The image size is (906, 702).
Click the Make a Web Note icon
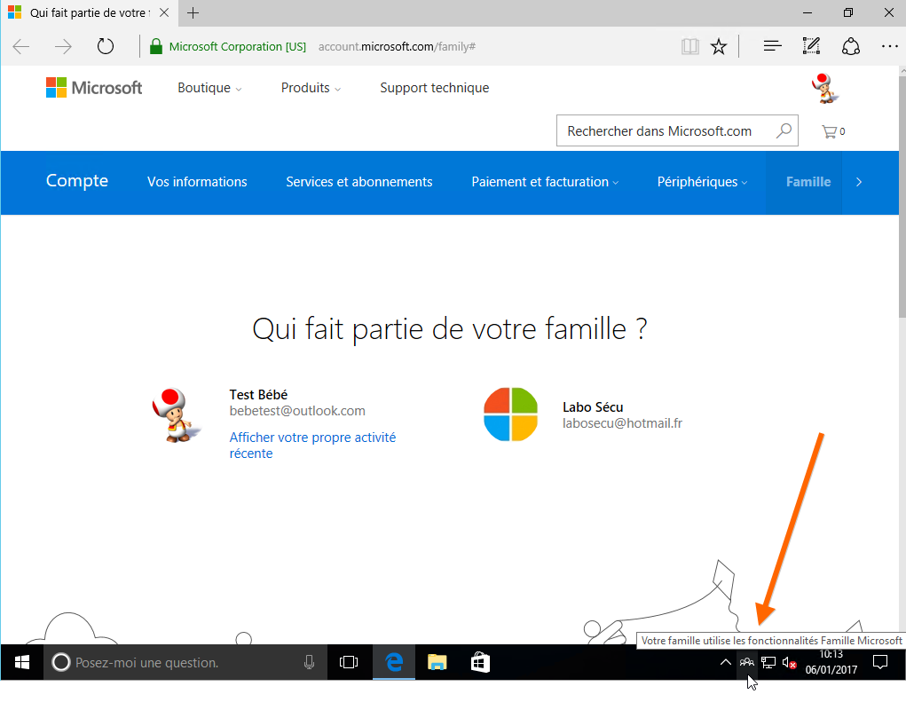coord(811,46)
